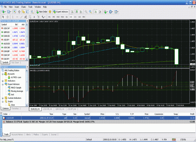
Task: Open the Data Window toolbar icon
Action: [19, 12]
